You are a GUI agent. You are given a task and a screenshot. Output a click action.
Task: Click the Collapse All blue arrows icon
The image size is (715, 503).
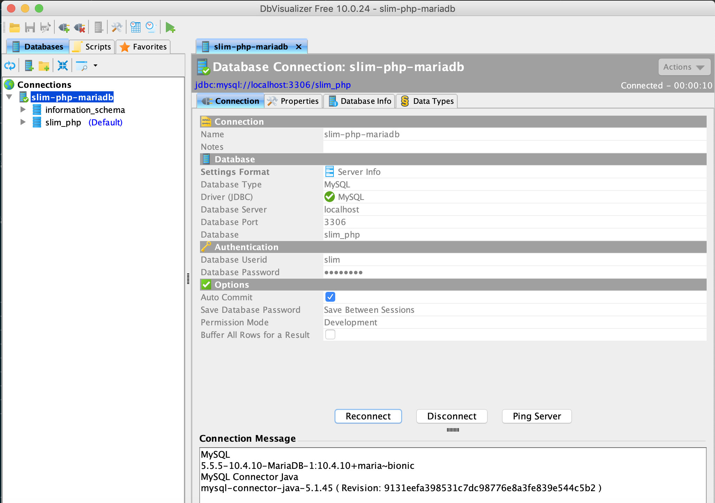point(63,65)
